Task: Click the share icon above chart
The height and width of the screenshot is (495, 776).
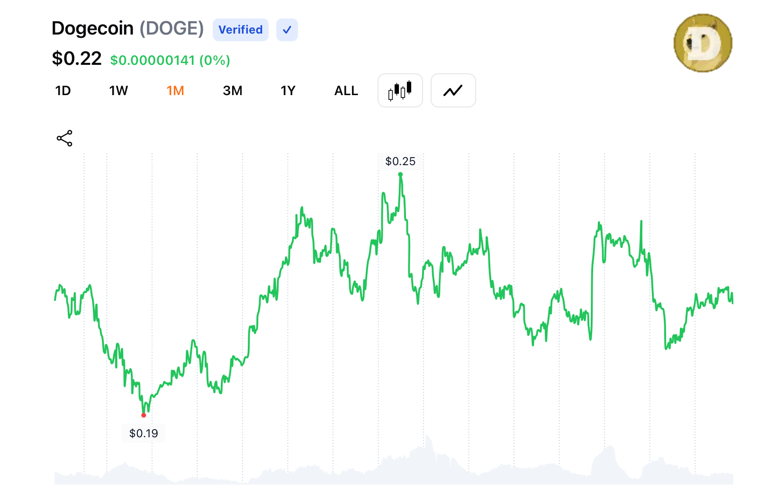Action: coord(64,138)
